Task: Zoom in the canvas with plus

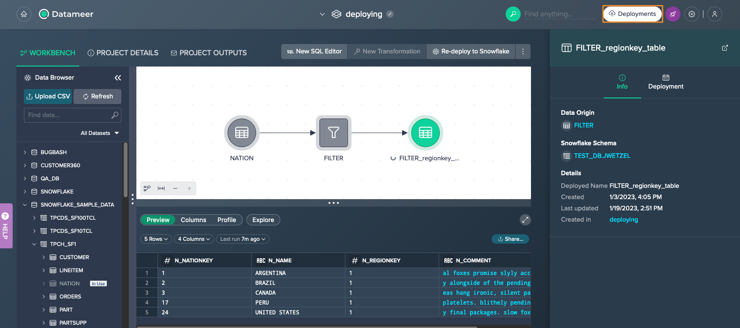Action: [189, 188]
